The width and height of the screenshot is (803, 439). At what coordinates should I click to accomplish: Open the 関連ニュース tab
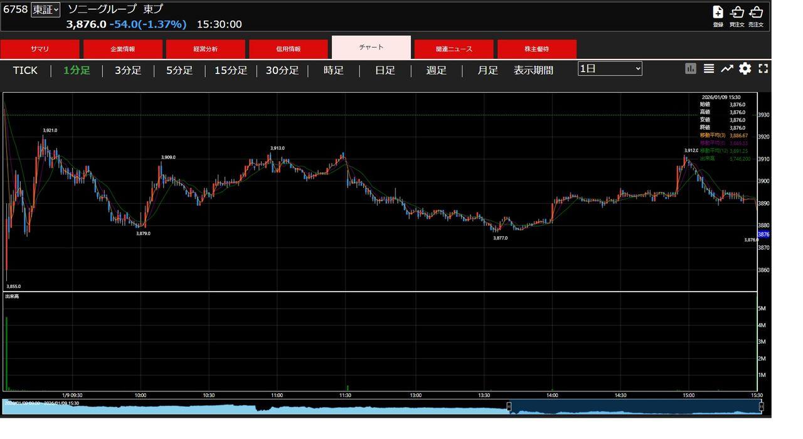coord(454,49)
